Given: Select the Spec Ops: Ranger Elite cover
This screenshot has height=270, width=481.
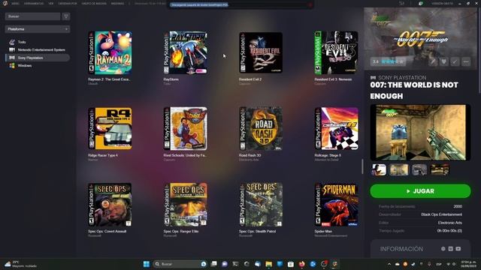Looking at the screenshot, I should click(186, 205).
